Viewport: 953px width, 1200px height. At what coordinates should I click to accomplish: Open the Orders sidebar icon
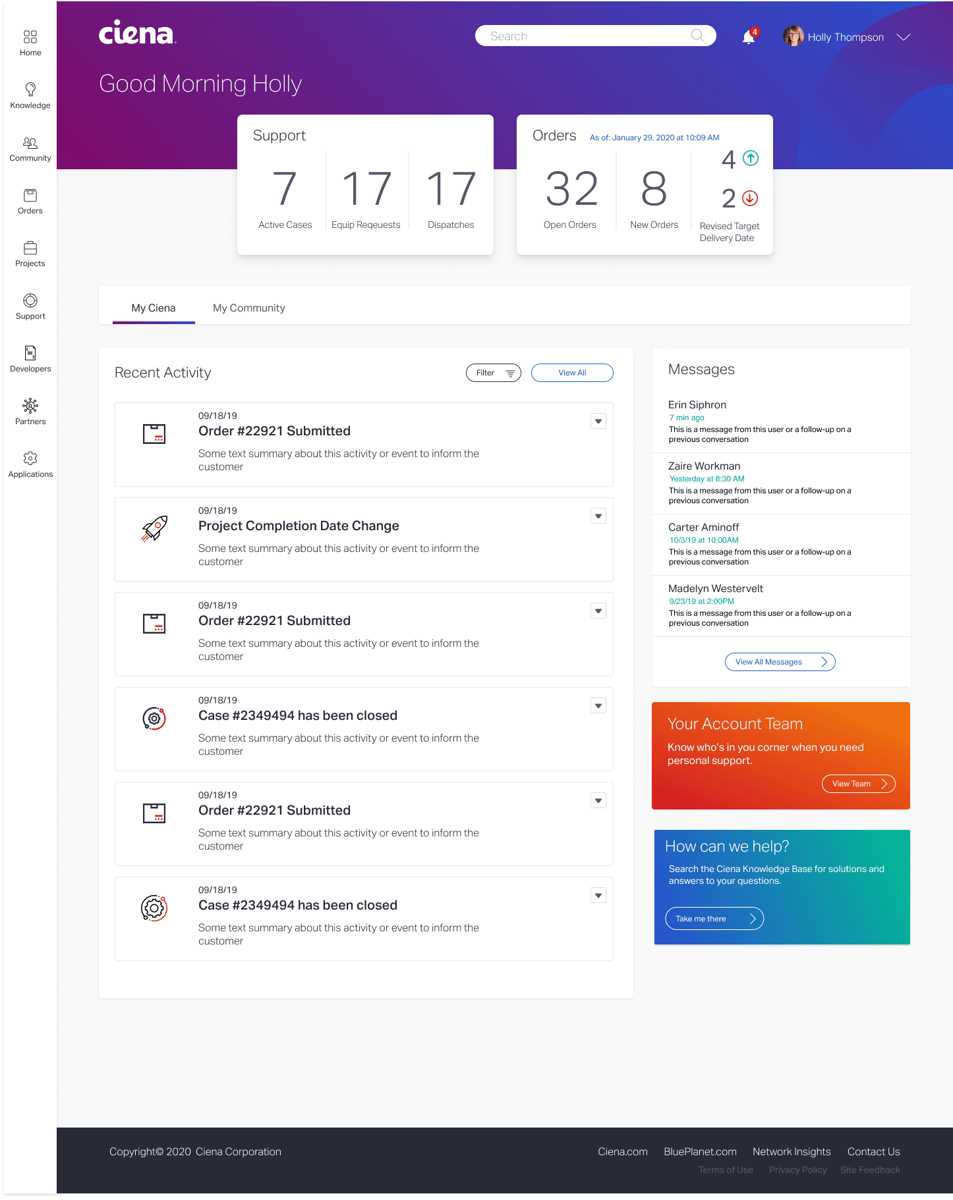point(30,196)
